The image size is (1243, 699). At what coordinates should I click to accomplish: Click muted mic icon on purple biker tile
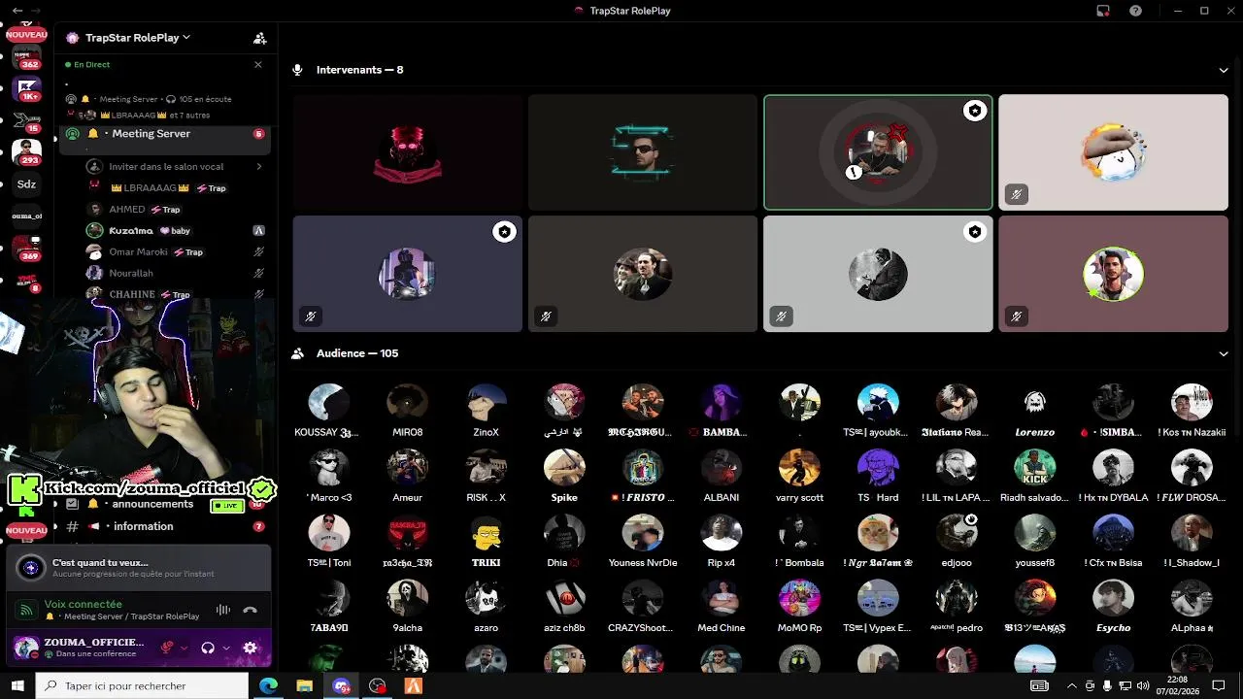point(311,316)
